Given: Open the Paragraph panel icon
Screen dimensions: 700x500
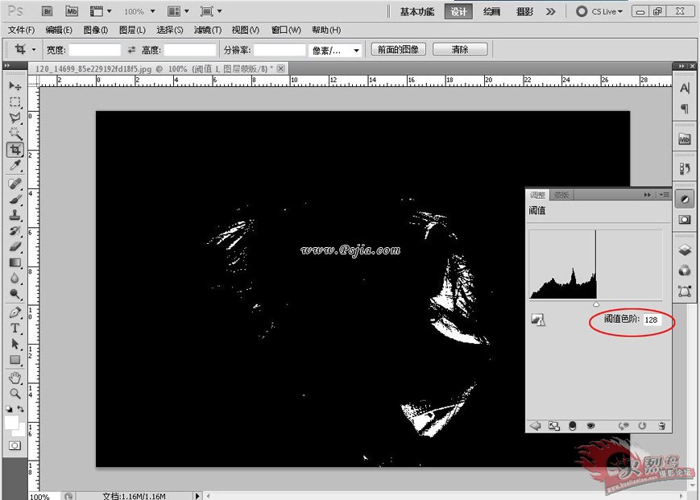Looking at the screenshot, I should [685, 109].
